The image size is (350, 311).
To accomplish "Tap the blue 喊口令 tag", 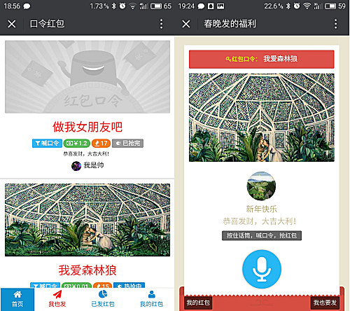I will pyautogui.click(x=47, y=143).
